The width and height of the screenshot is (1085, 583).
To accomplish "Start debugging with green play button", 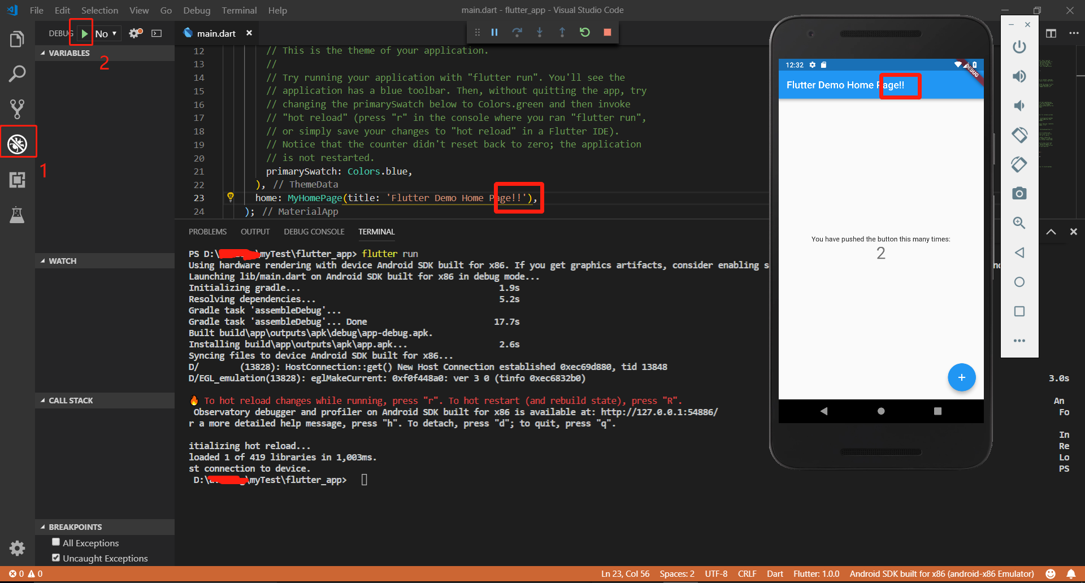I will click(x=84, y=33).
